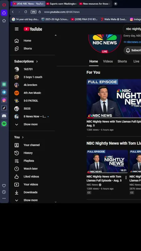
Task: Open Spotify in Opera sidebar
Action: (4, 123)
